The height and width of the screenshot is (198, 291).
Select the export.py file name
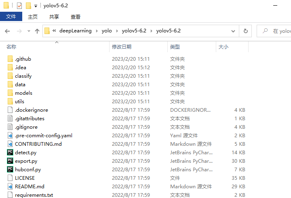pyautogui.click(x=26, y=161)
